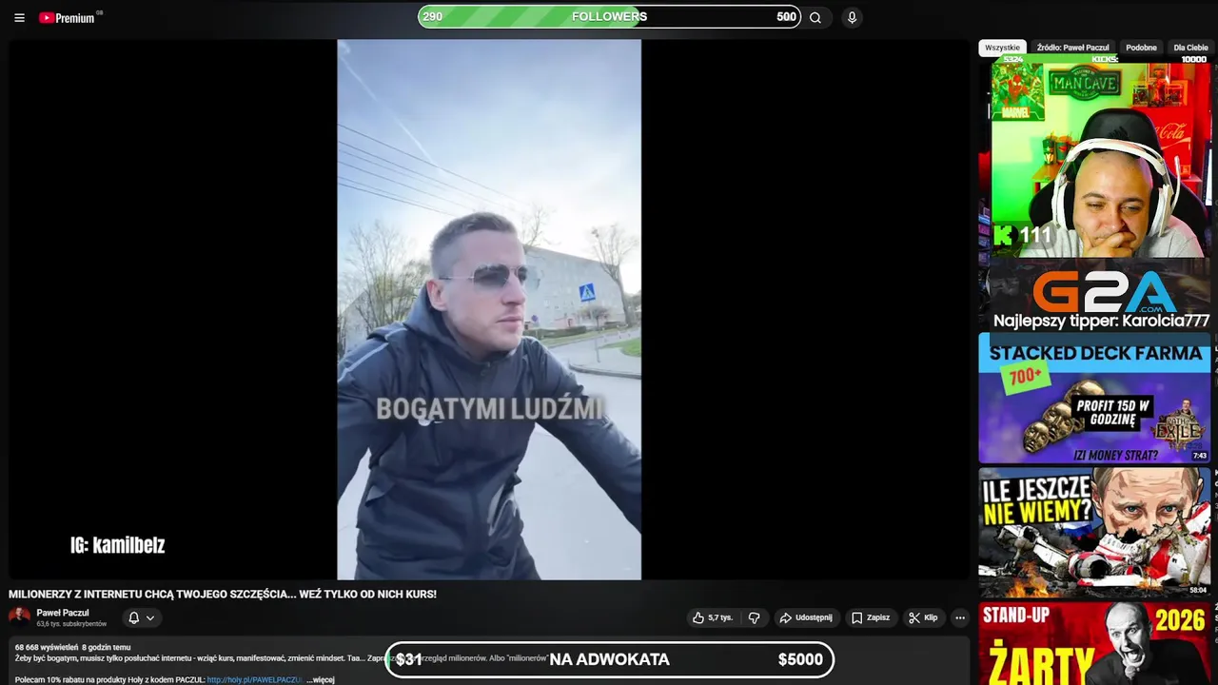This screenshot has height=685, width=1218.
Task: Select the Dla Ciebie filter chip
Action: click(1190, 48)
